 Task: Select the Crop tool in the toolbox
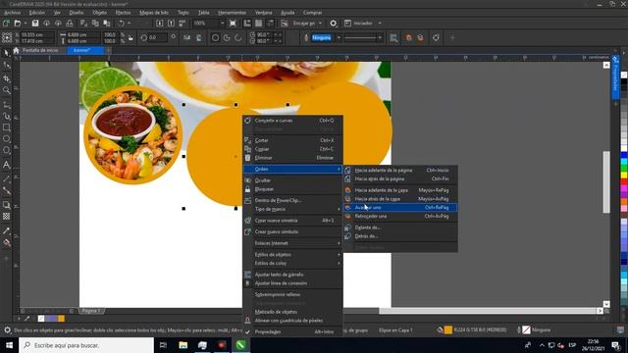[x=7, y=78]
